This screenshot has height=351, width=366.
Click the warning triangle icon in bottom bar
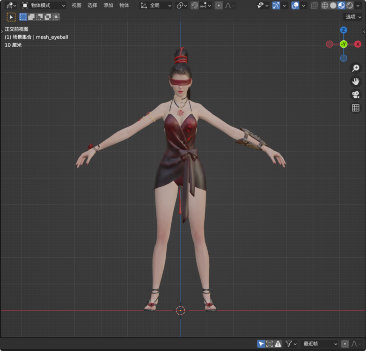pos(278,344)
